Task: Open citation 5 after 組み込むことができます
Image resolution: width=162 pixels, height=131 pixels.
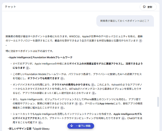Action: click(62, 108)
